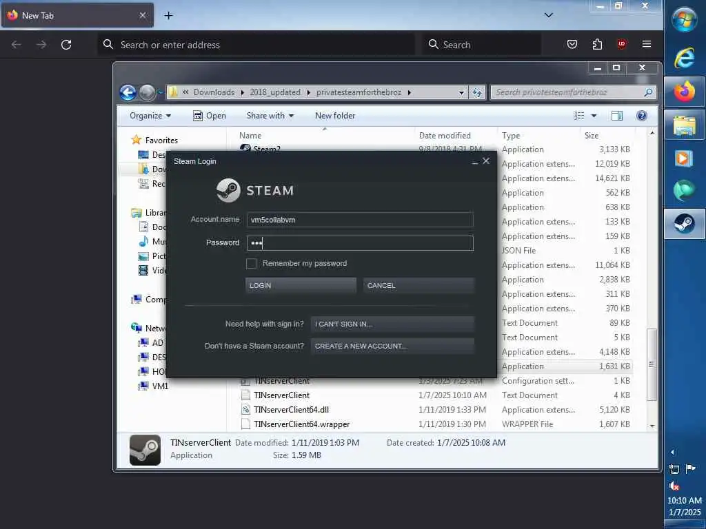Image resolution: width=706 pixels, height=529 pixels.
Task: Expand arrow after privatesteamforthebroz breadcrumb
Action: pyautogui.click(x=410, y=93)
